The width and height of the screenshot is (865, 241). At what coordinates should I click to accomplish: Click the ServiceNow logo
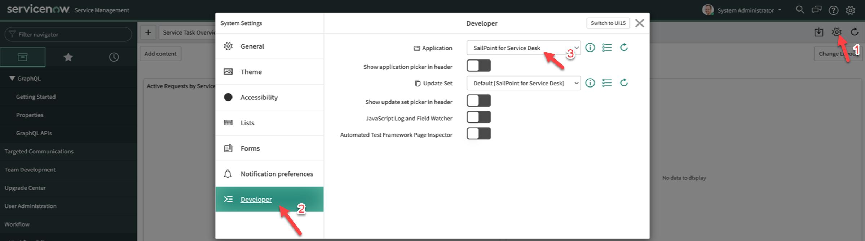pyautogui.click(x=38, y=9)
